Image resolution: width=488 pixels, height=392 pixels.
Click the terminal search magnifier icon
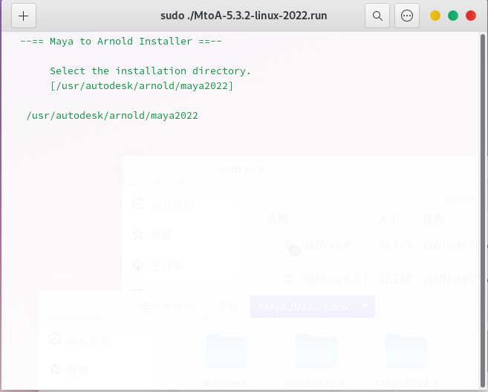point(377,16)
